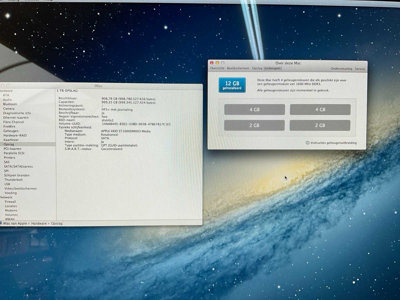Select Thunderbolt in the sidebar list
The image size is (400, 300).
point(13,180)
